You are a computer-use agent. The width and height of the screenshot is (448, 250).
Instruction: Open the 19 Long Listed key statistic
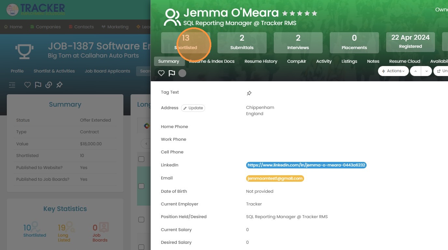66,232
